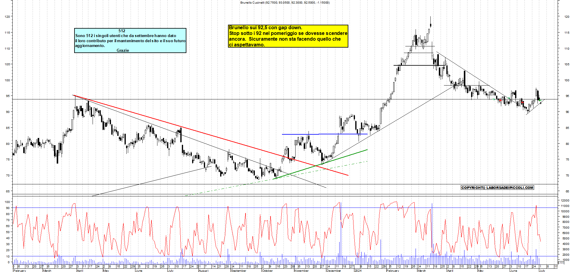Click the 'ci aspettavamo.' line in yellow note
This screenshot has height=272, width=570.
[247, 45]
